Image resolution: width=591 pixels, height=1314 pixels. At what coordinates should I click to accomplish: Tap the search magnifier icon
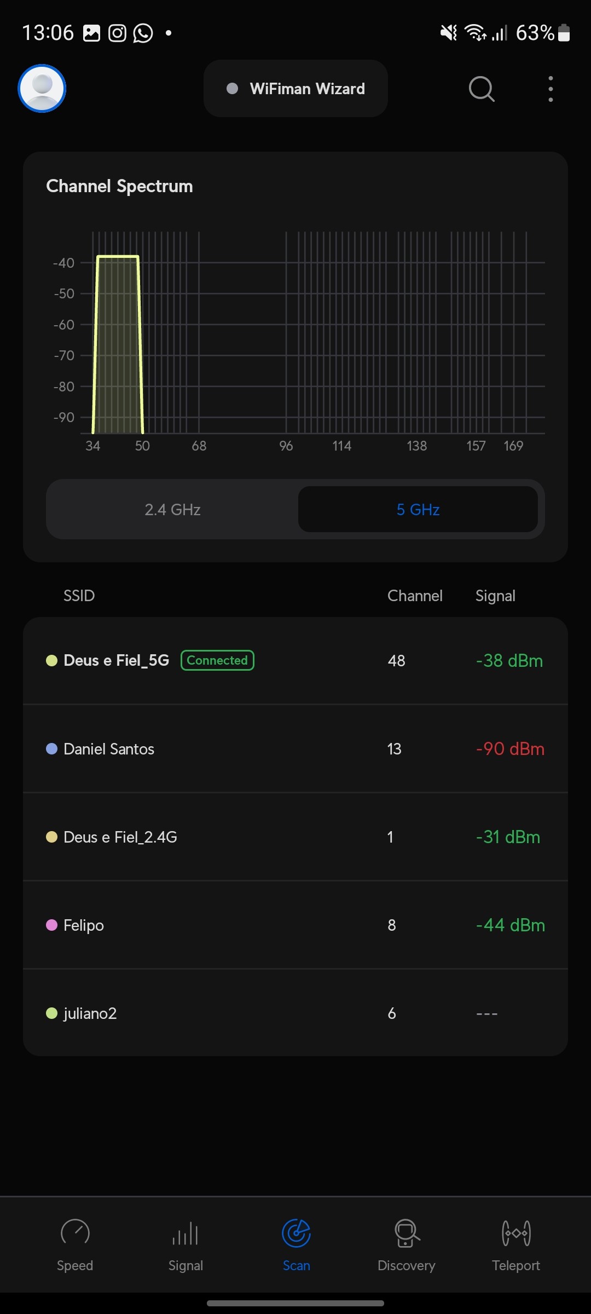(x=482, y=89)
